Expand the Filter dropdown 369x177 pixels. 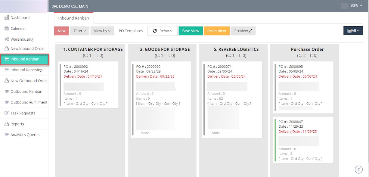[80, 31]
